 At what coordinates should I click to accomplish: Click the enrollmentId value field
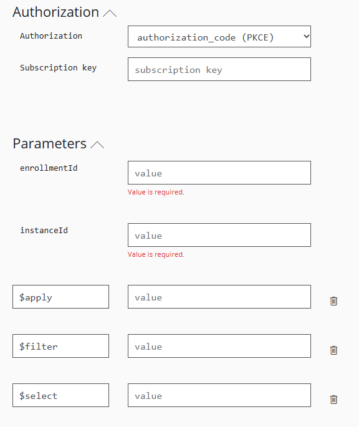click(219, 173)
